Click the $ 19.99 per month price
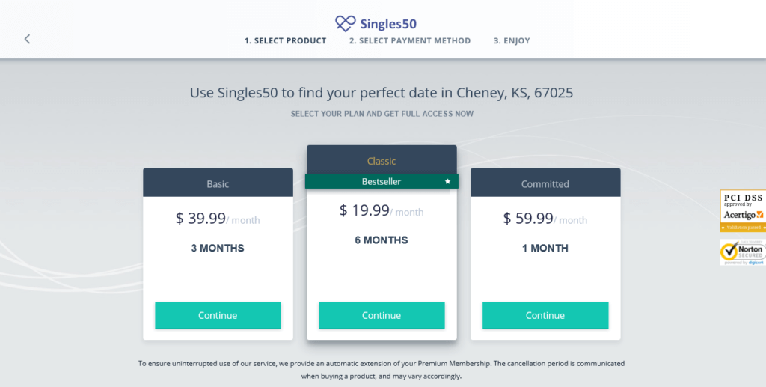 click(x=382, y=210)
